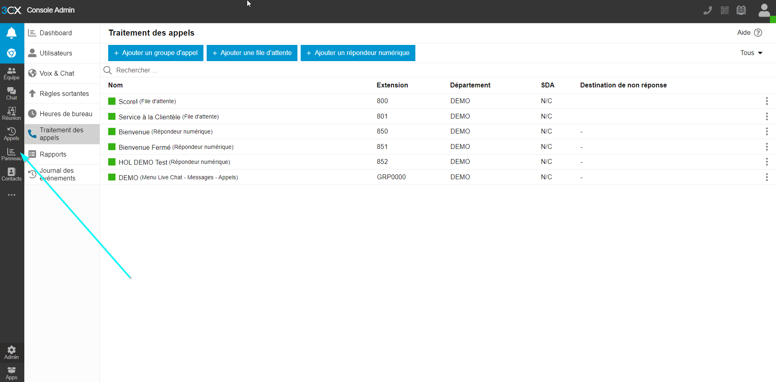This screenshot has width=776, height=382.
Task: Open the dialer phone icon in header
Action: (x=708, y=11)
